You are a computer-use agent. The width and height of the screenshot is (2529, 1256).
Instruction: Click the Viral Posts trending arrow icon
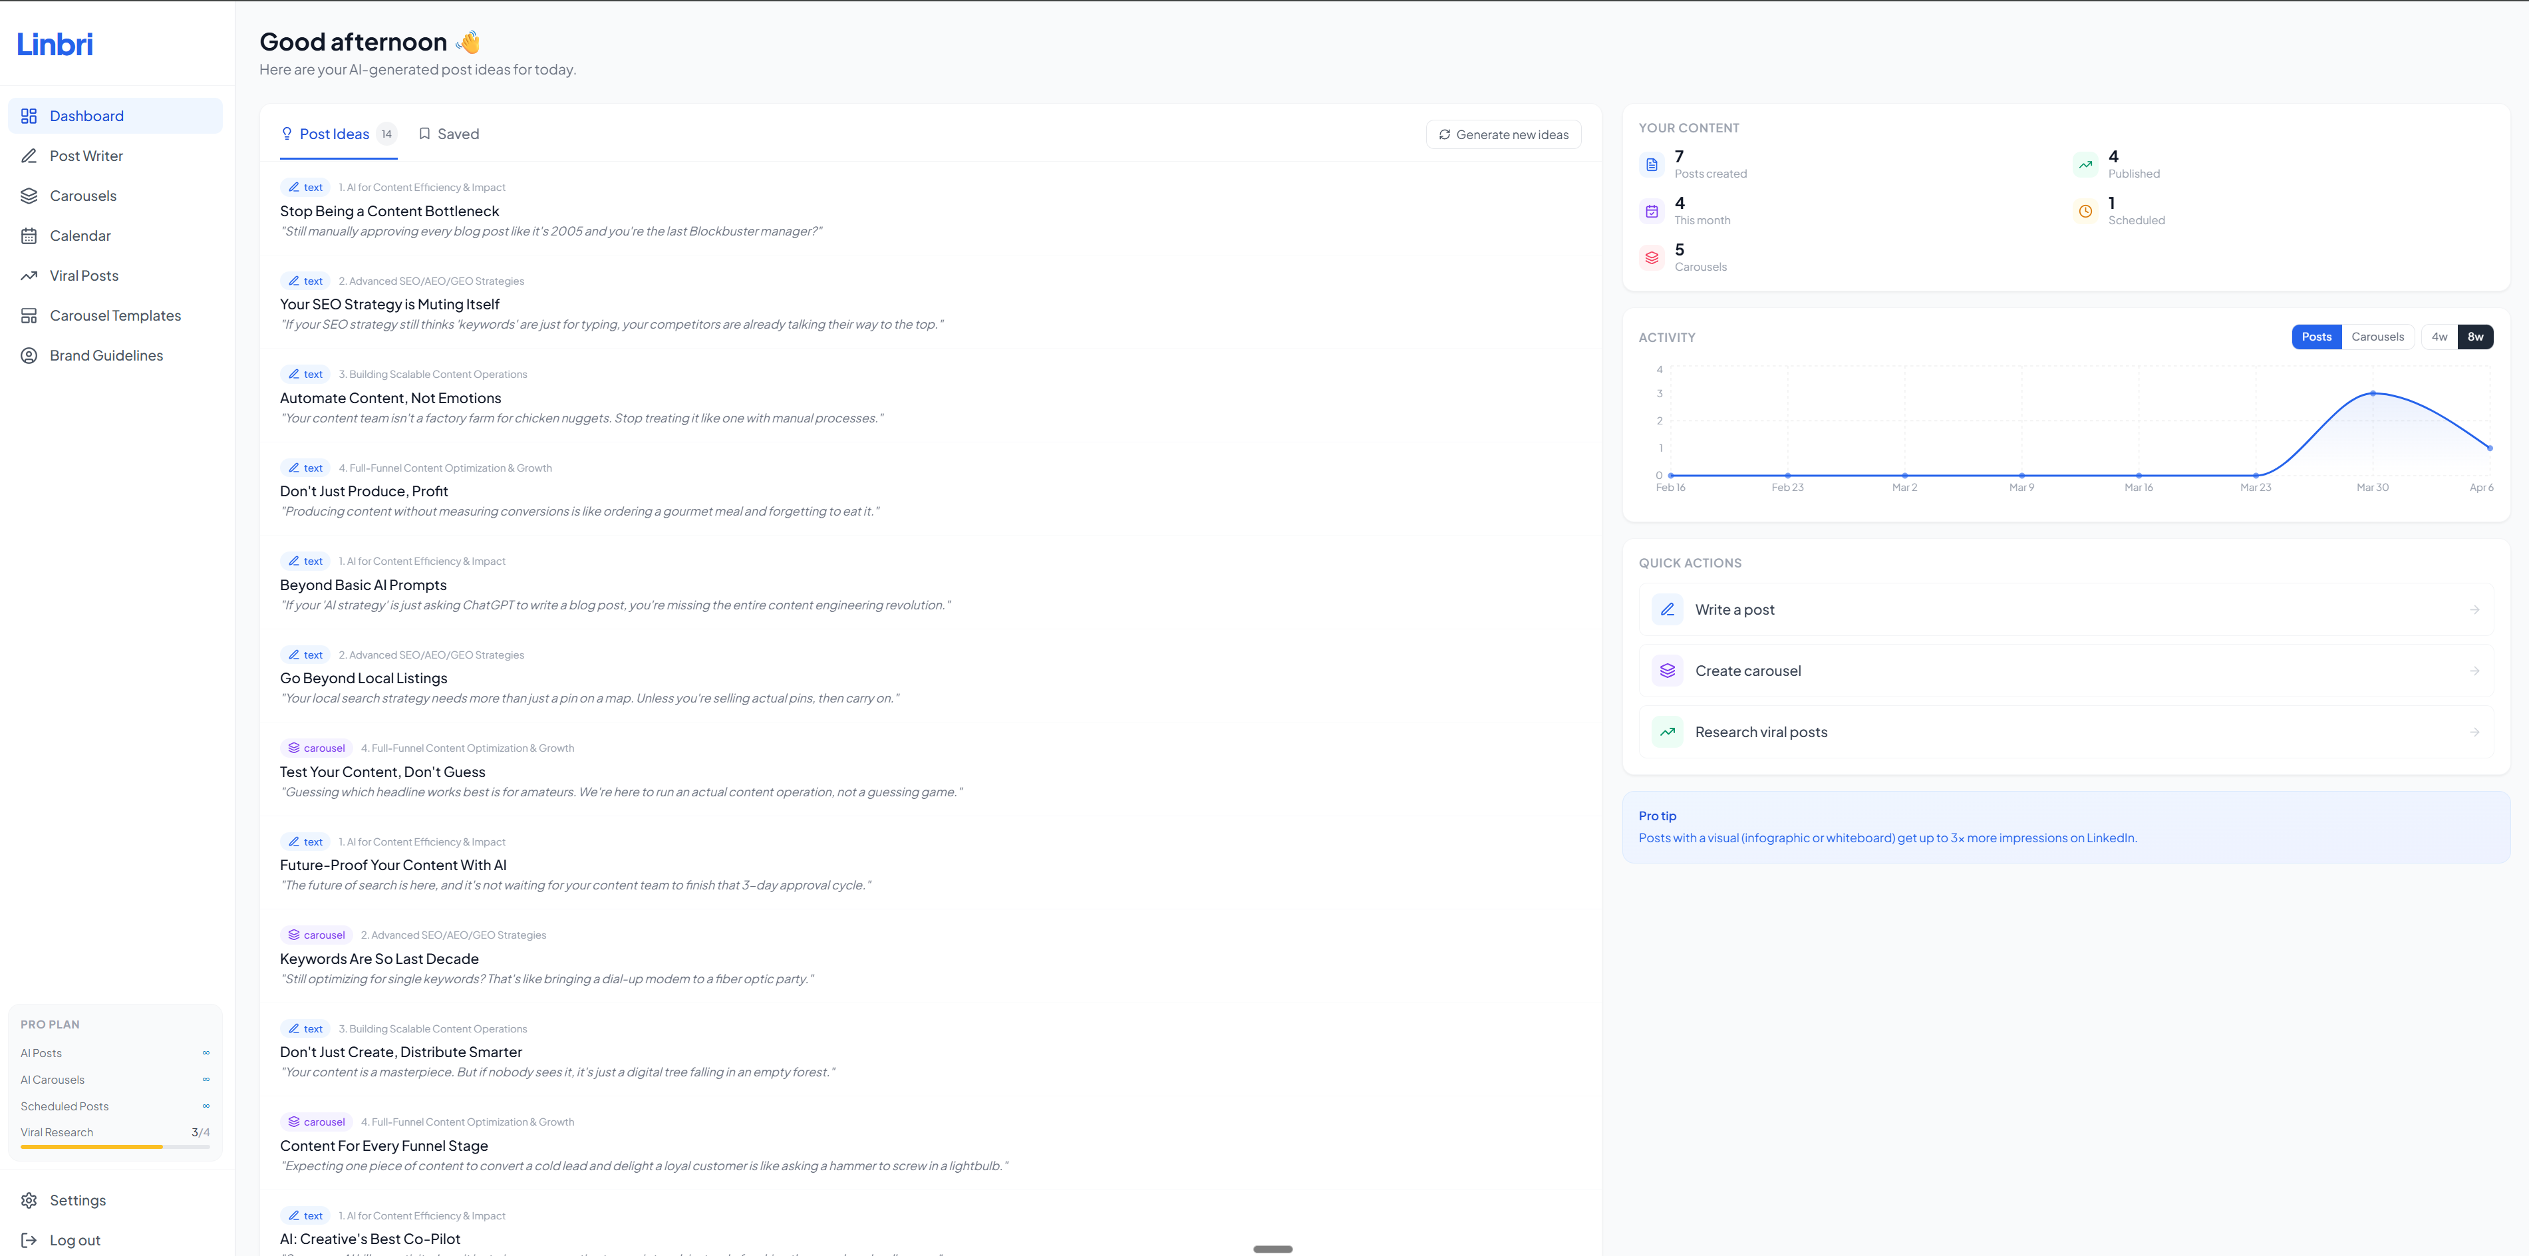coord(29,276)
